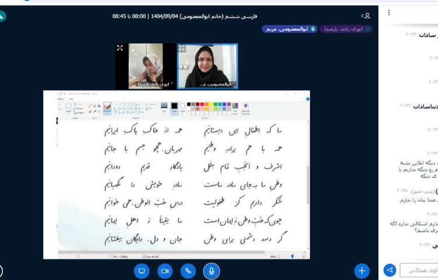Select user badge ابوالمعصومی، مریم
438x280 pixels.
(290, 29)
